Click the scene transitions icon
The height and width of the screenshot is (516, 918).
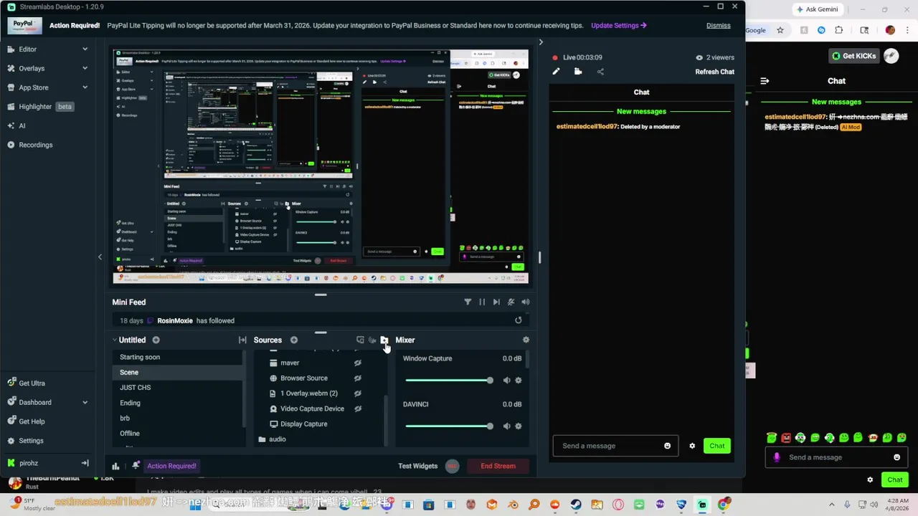(242, 340)
